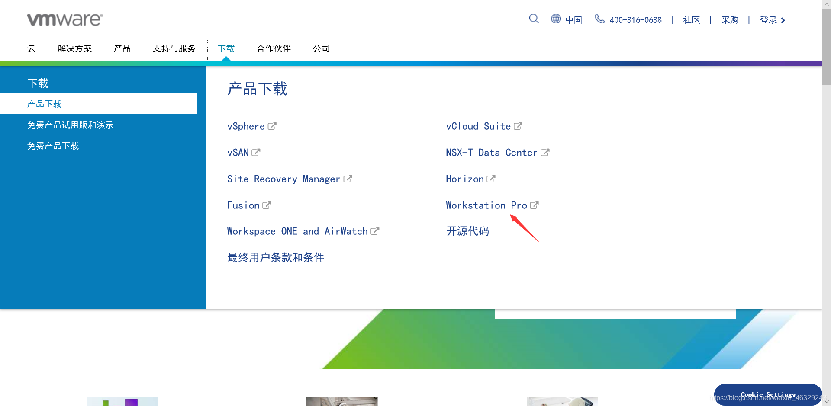The height and width of the screenshot is (406, 831).
Task: Open the Fusion download link
Action: click(x=243, y=205)
